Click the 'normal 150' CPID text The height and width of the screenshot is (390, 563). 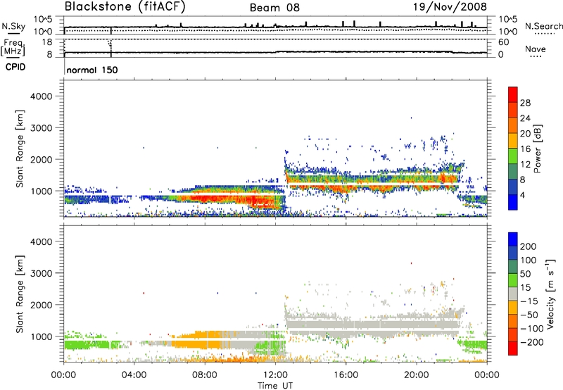92,70
